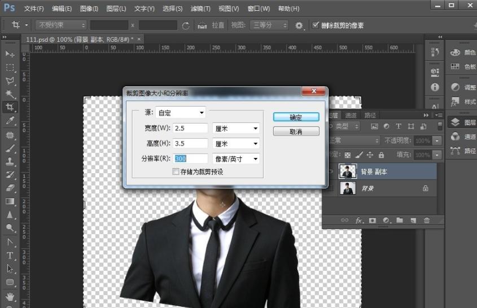Click the delete layer trash icon
The image size is (477, 308).
427,220
